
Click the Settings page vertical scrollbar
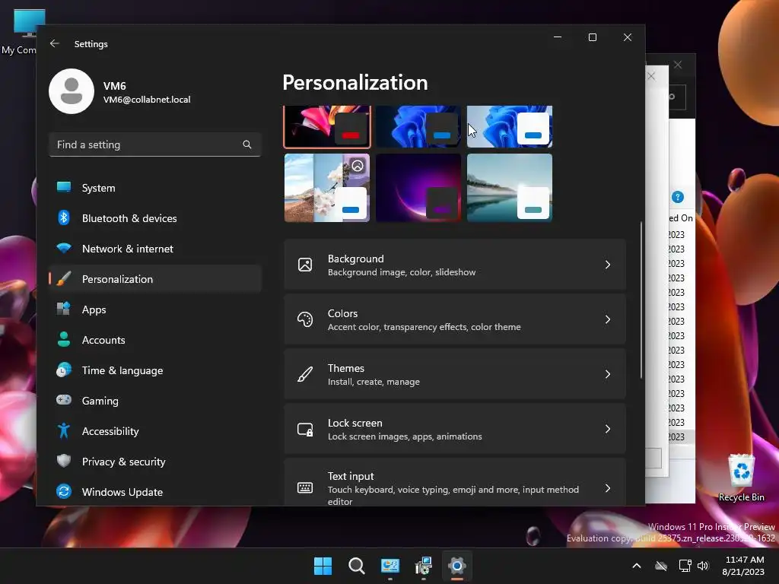[641, 300]
